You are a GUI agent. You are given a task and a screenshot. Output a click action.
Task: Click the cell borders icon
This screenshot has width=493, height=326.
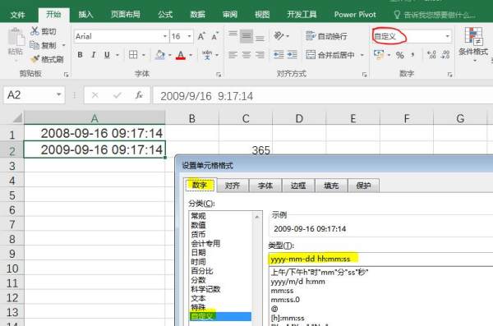[133, 55]
